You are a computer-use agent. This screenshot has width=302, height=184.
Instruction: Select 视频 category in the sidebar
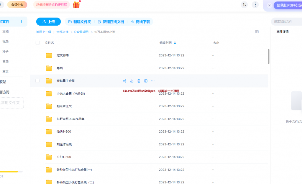click(x=6, y=42)
